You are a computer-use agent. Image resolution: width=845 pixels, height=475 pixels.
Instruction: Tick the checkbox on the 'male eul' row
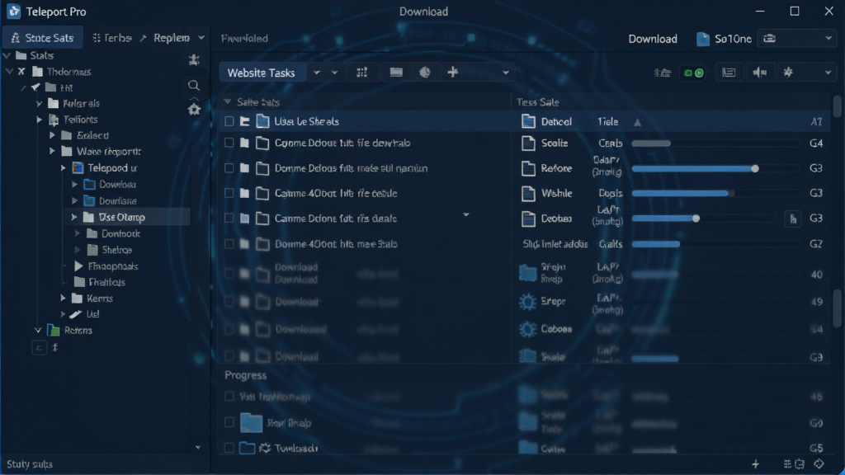(229, 168)
